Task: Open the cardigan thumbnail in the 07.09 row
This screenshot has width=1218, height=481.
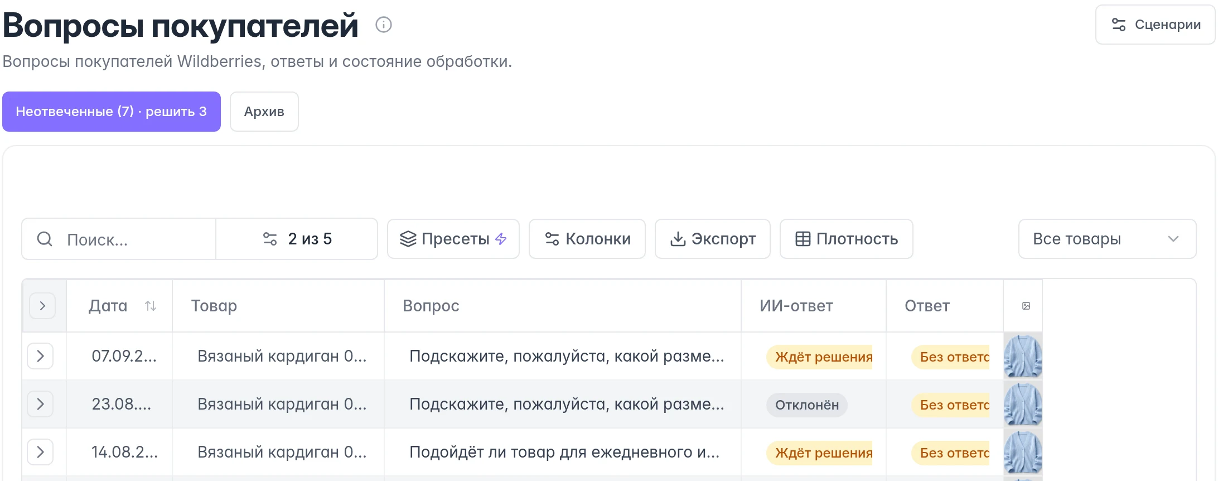Action: 1023,356
